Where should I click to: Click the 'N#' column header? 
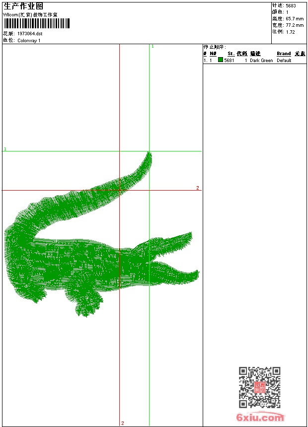[213, 54]
